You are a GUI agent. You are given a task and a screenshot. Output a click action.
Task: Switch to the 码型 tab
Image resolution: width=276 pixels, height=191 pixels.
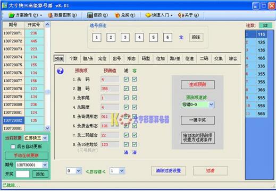(x=146, y=58)
